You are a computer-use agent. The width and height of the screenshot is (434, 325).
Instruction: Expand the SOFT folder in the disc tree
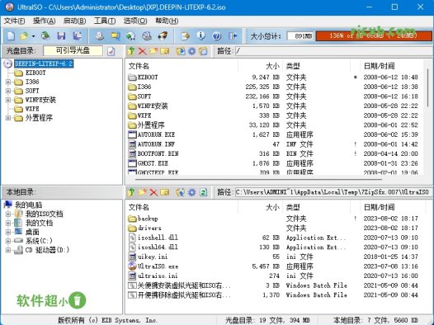8,91
